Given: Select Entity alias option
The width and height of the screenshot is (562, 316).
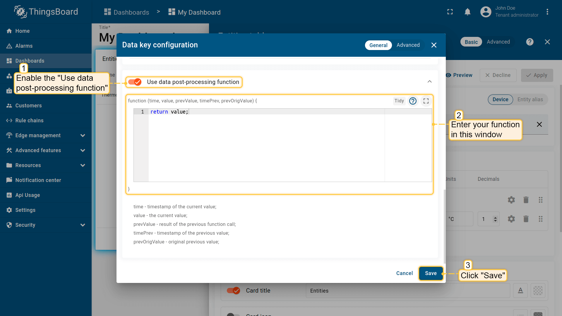Looking at the screenshot, I should (x=530, y=99).
